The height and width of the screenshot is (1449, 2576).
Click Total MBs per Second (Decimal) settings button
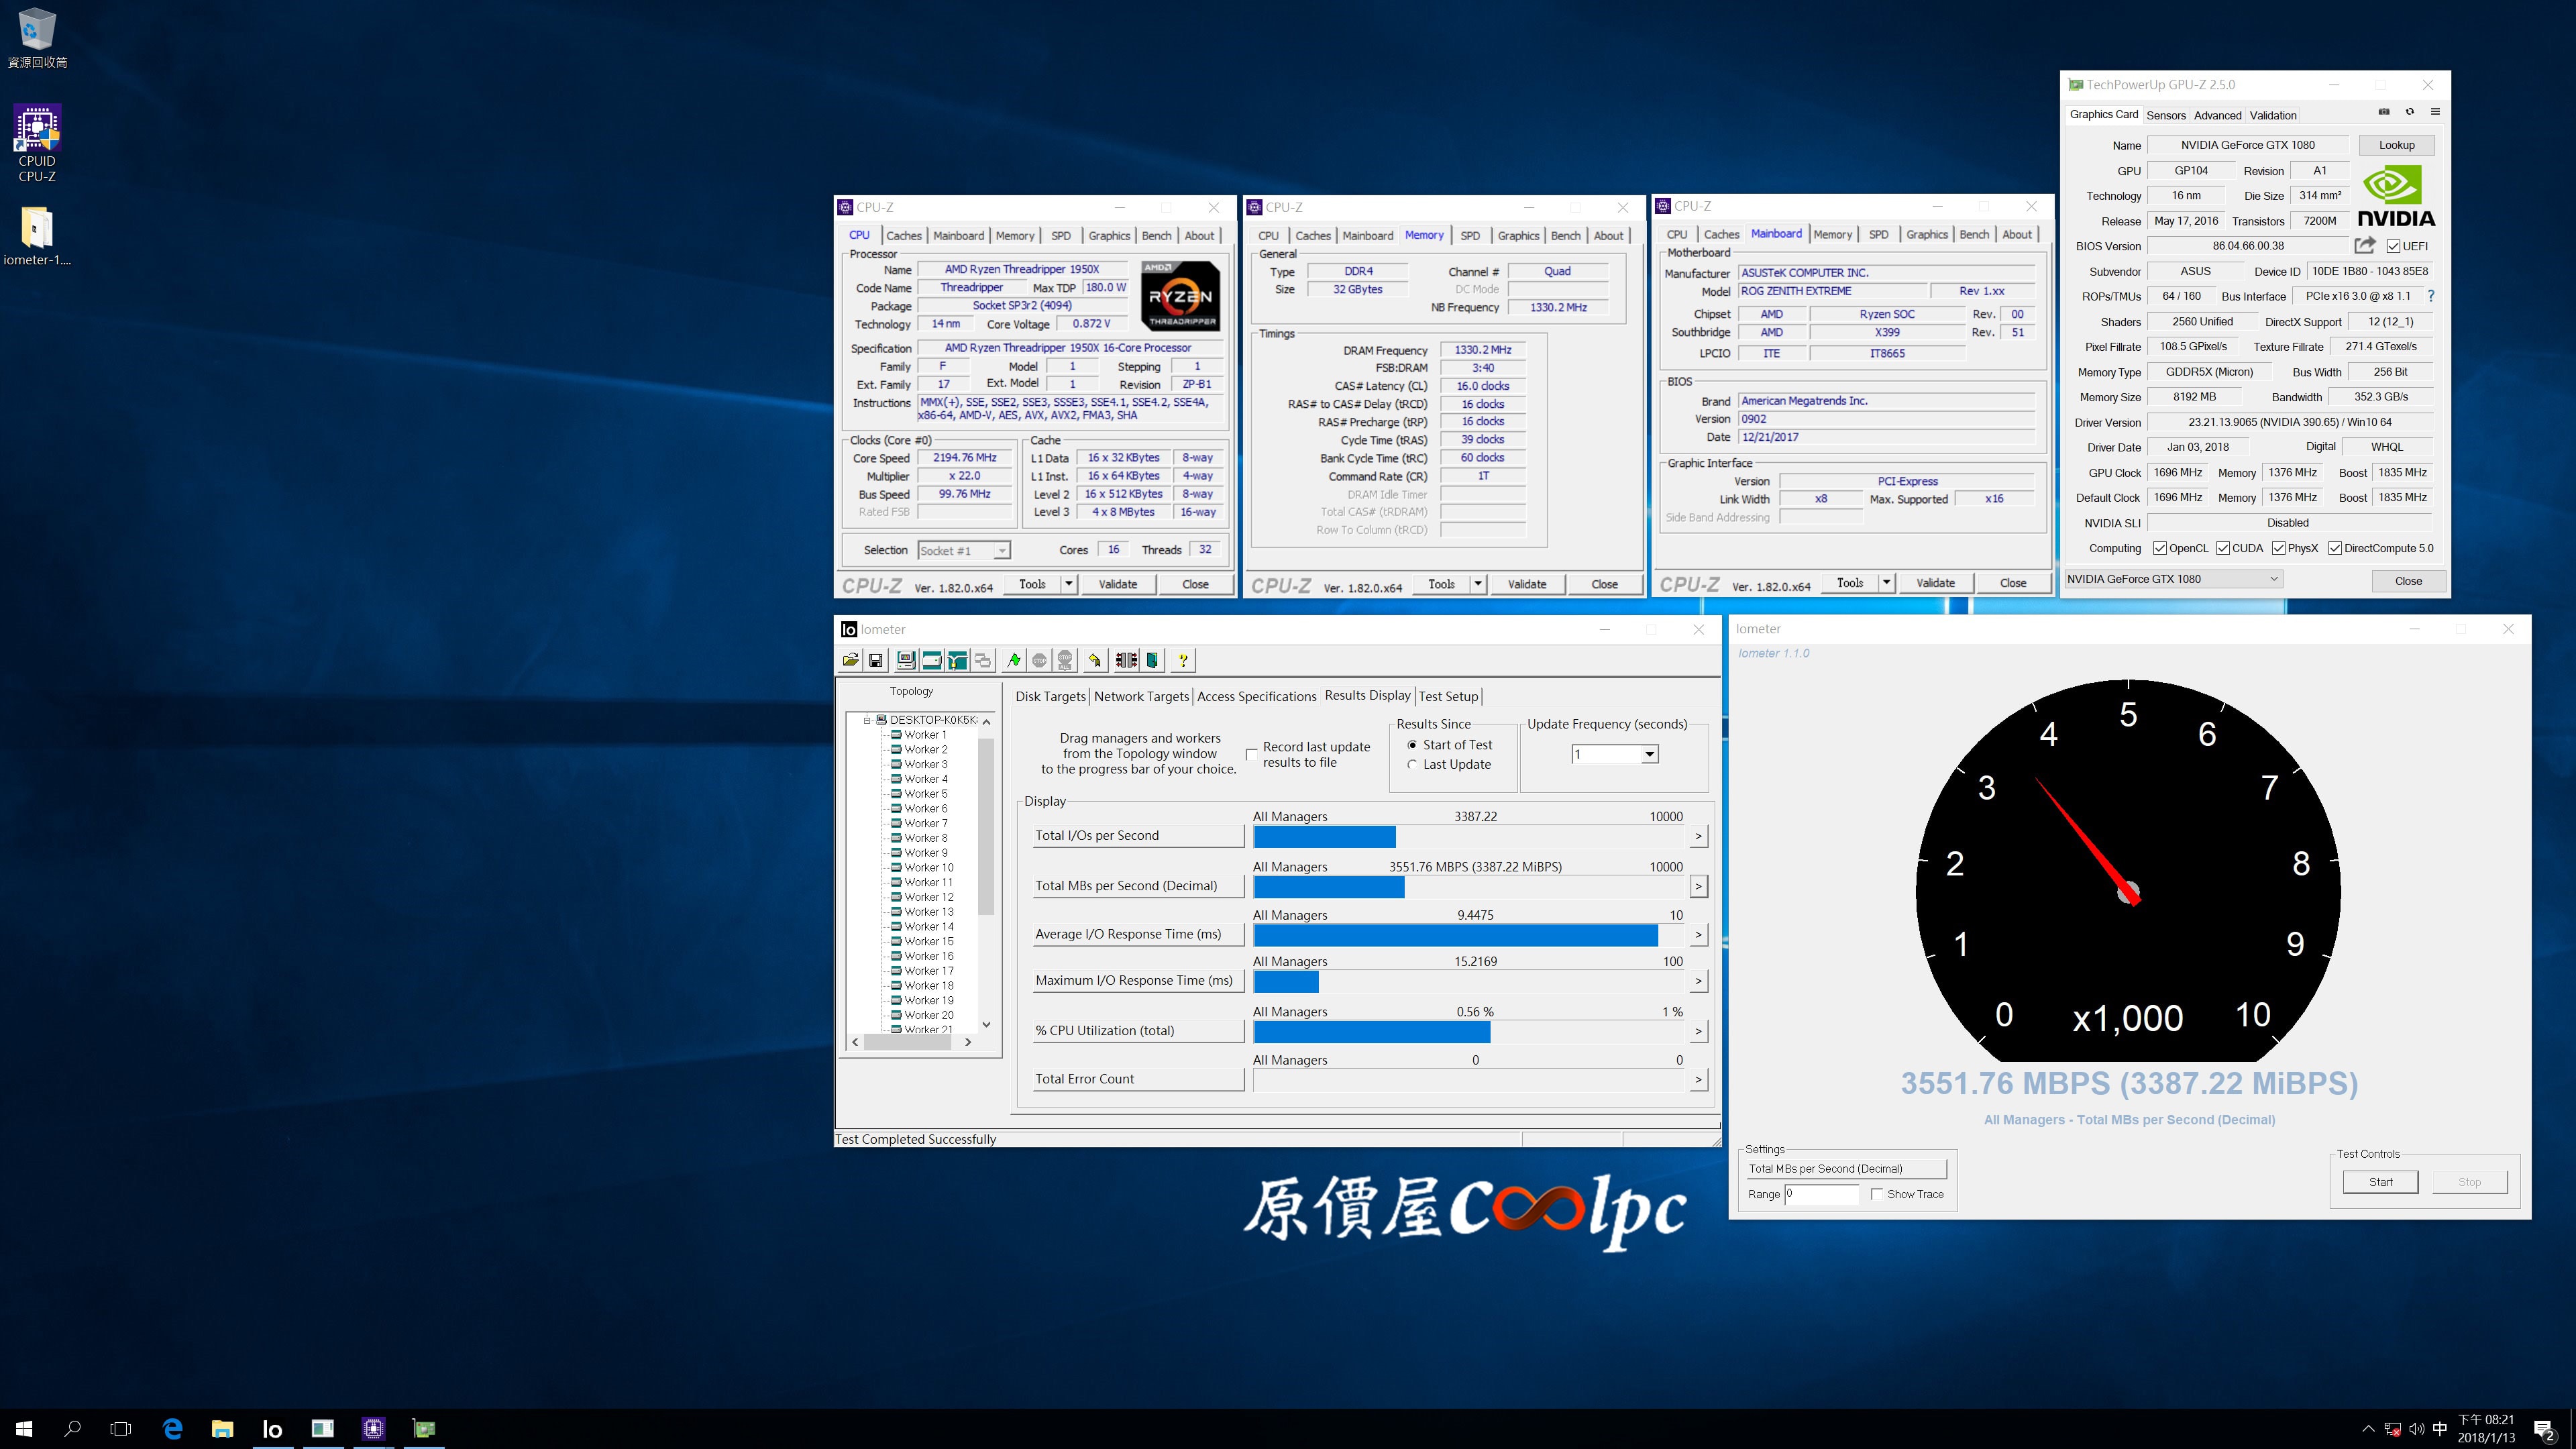point(1846,1168)
